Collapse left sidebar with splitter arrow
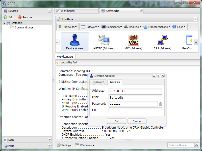This screenshot has height=151, width=202. tap(53, 80)
